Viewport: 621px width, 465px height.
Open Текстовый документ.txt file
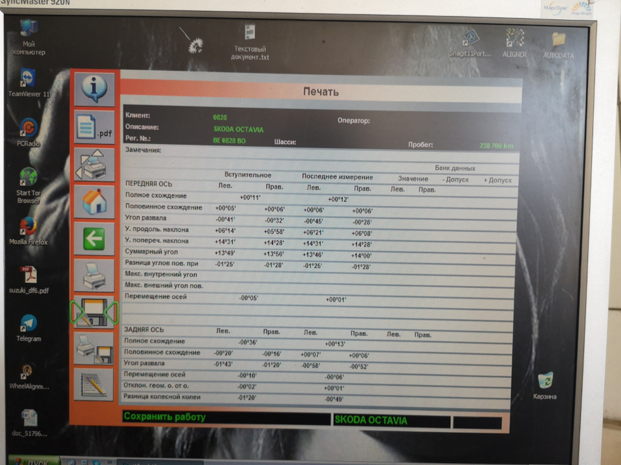250,42
